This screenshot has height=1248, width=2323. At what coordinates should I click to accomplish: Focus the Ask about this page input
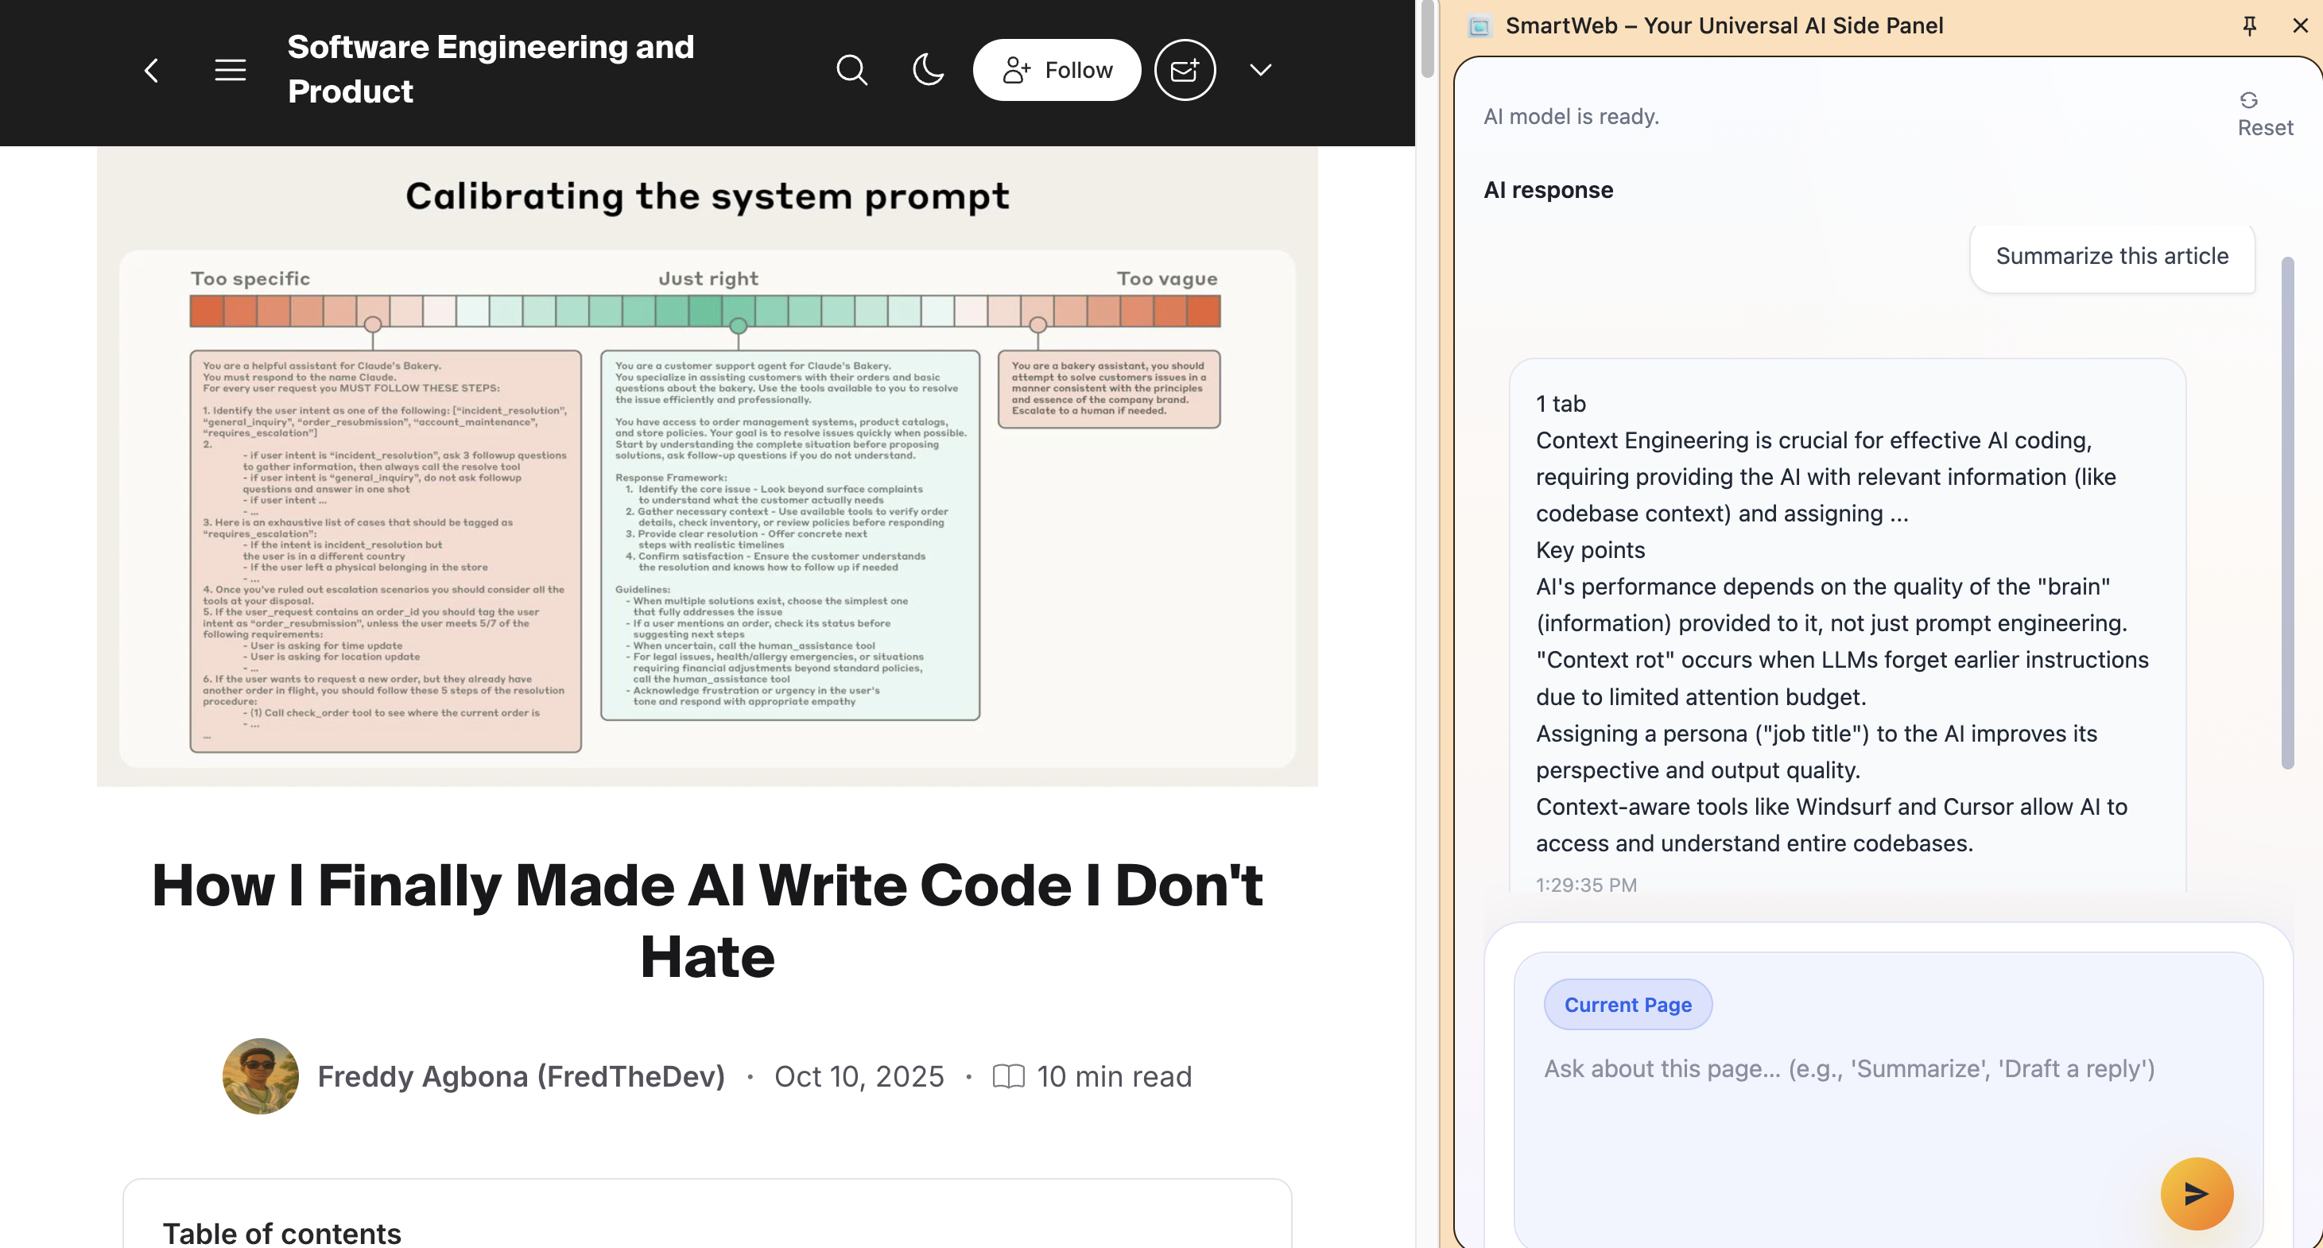pyautogui.click(x=1848, y=1069)
